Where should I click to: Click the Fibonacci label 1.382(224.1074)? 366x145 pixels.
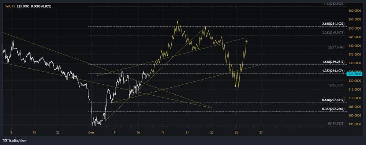(334, 70)
